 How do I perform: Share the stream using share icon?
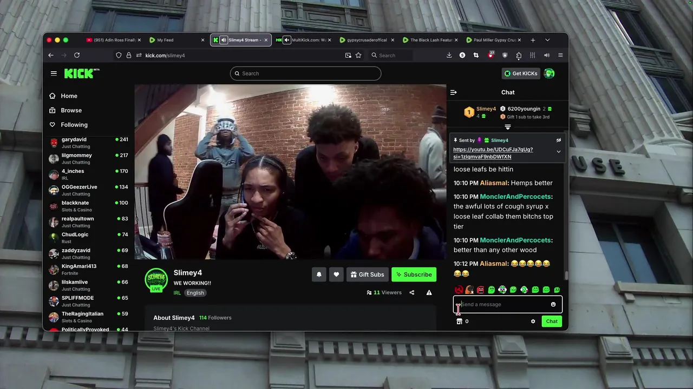click(x=411, y=293)
